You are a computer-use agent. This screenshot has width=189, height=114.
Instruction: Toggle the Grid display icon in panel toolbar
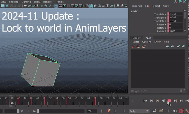(56, 6)
